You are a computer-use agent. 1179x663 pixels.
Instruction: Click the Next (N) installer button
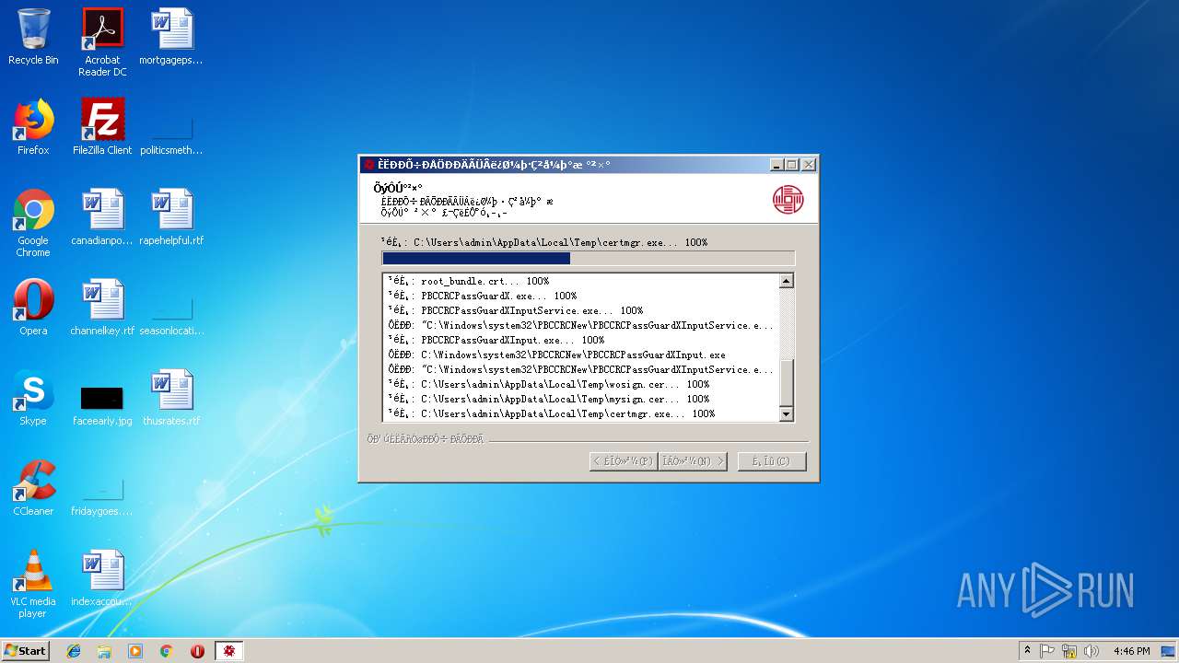point(693,461)
